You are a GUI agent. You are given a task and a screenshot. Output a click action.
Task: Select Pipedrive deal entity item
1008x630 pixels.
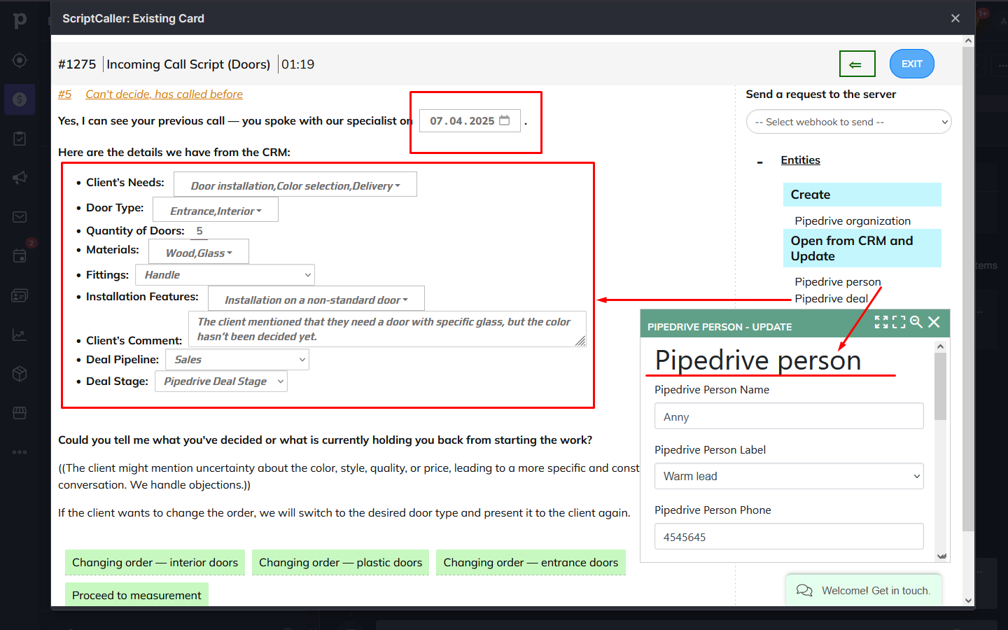pos(831,299)
